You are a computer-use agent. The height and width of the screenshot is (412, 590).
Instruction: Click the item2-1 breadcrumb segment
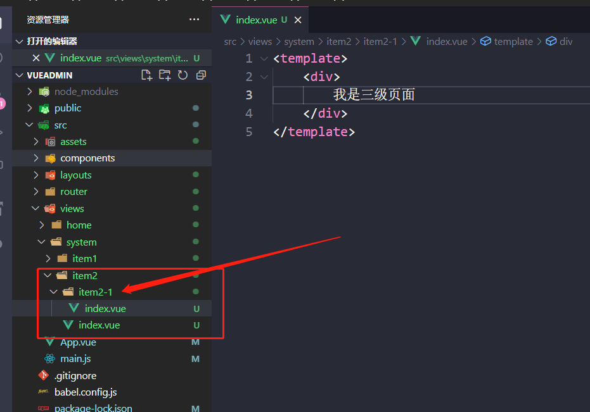tap(380, 41)
